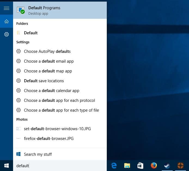Open set-default-browser-windows-10.JPG photo result
This screenshot has height=171, width=189.
pos(57,129)
